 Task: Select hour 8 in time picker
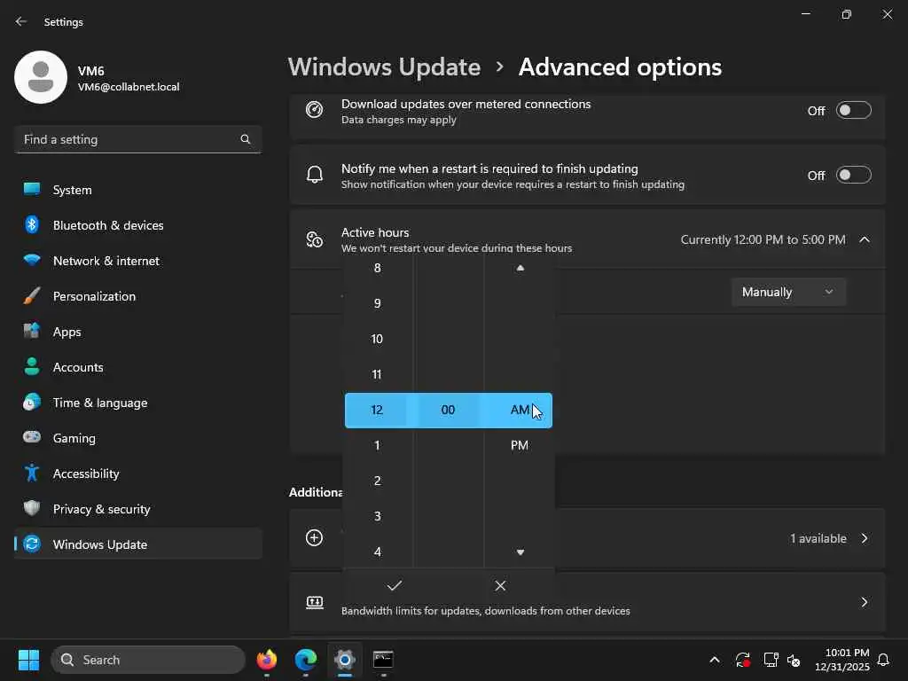[378, 268]
